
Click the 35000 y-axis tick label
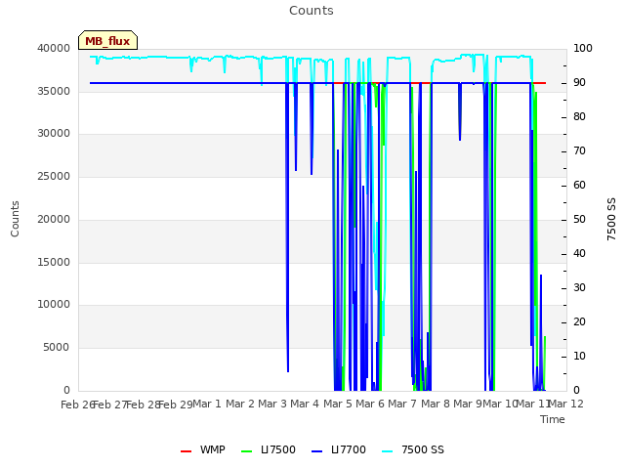click(54, 91)
